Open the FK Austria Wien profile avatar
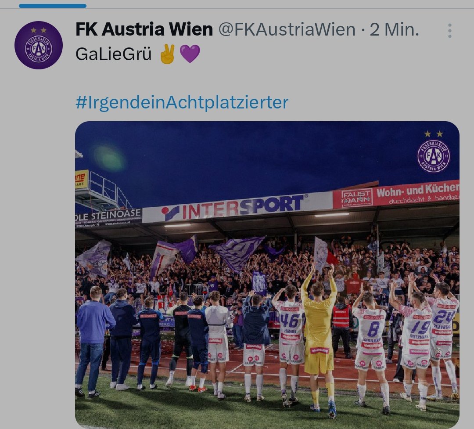 [x=39, y=45]
